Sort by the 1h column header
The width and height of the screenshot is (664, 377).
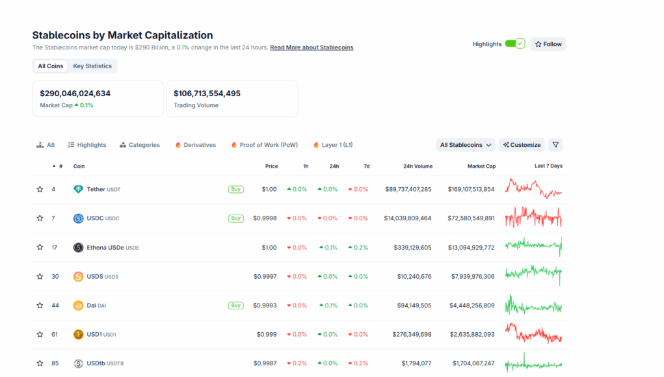click(306, 166)
